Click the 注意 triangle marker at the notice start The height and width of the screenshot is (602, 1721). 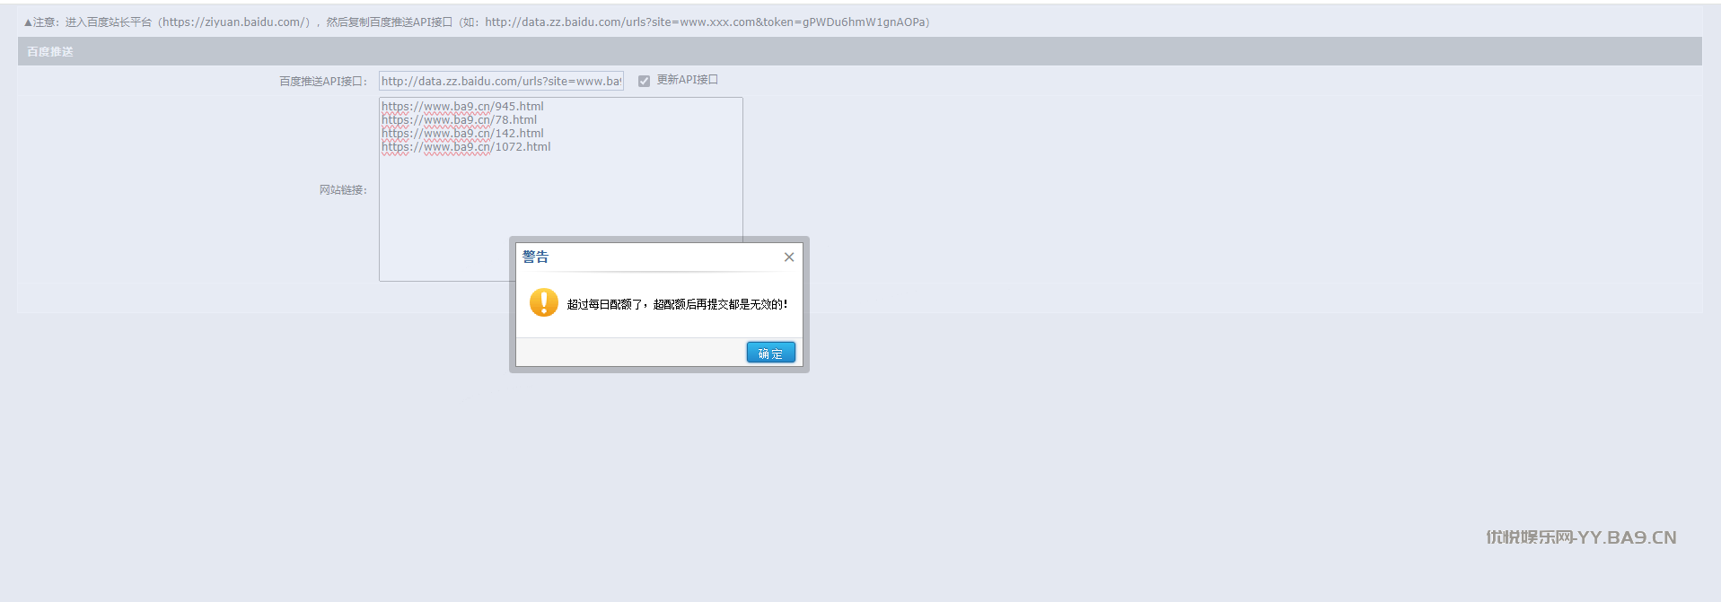[x=28, y=22]
